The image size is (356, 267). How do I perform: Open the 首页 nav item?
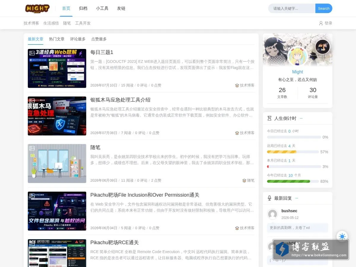click(x=66, y=8)
